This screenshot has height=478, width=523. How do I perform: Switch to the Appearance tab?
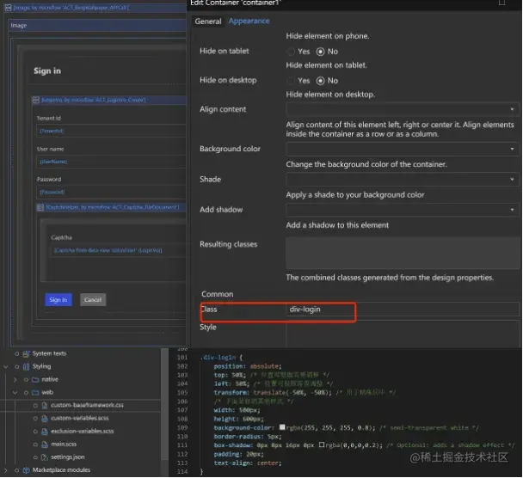[x=249, y=21]
